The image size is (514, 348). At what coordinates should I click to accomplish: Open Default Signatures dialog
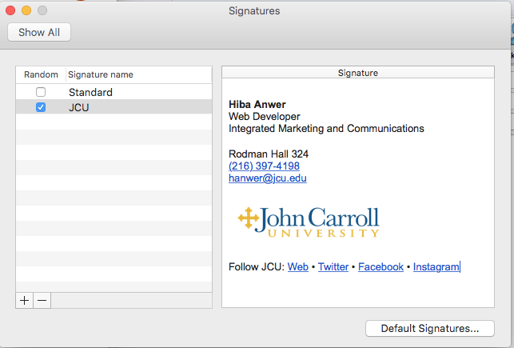tap(430, 328)
